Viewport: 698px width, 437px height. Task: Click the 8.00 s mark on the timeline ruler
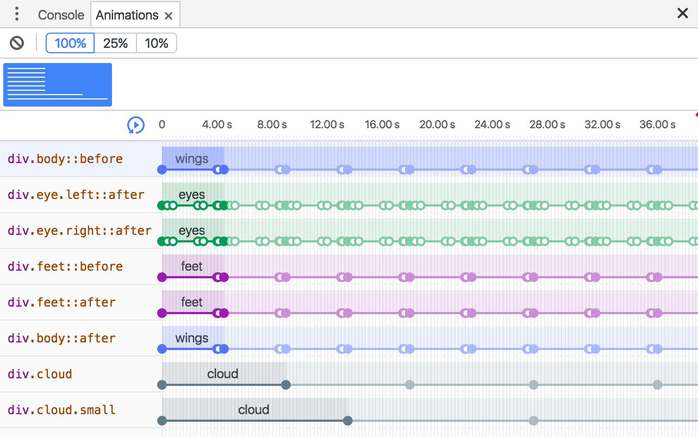click(272, 124)
